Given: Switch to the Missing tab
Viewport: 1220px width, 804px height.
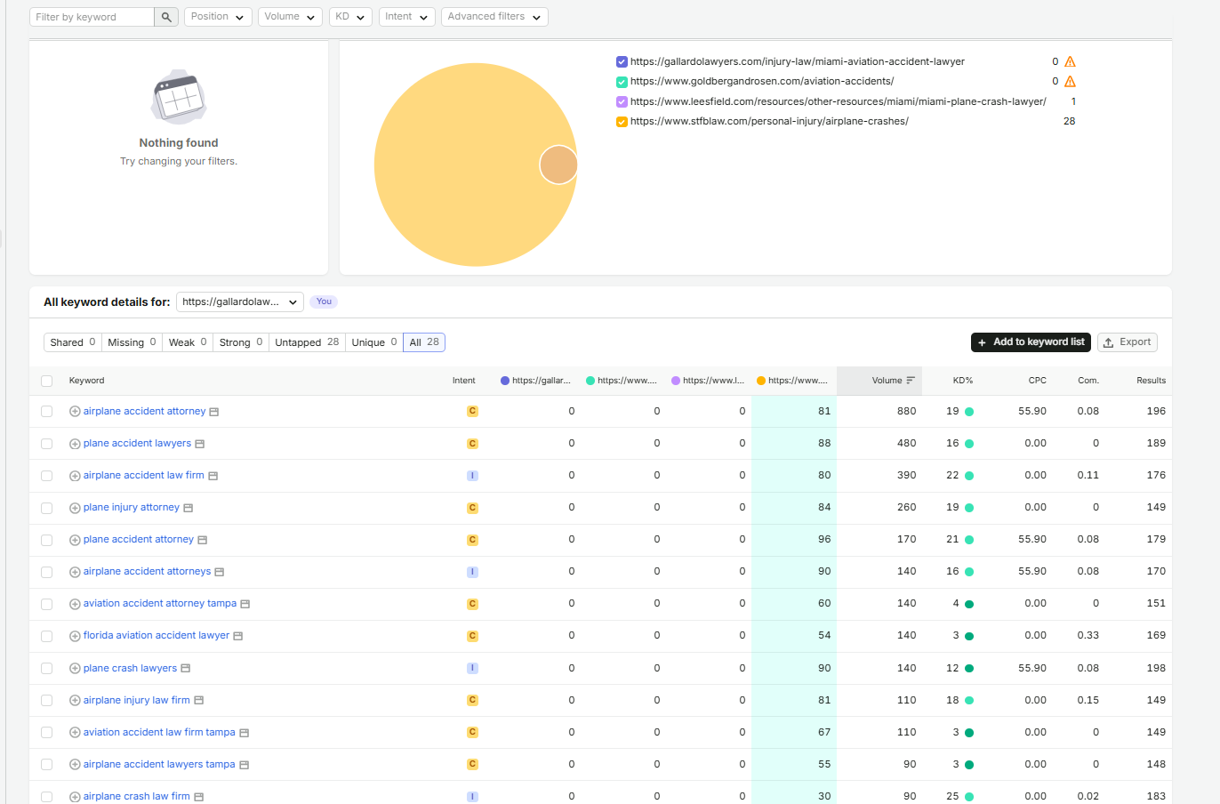Looking at the screenshot, I should pos(132,342).
